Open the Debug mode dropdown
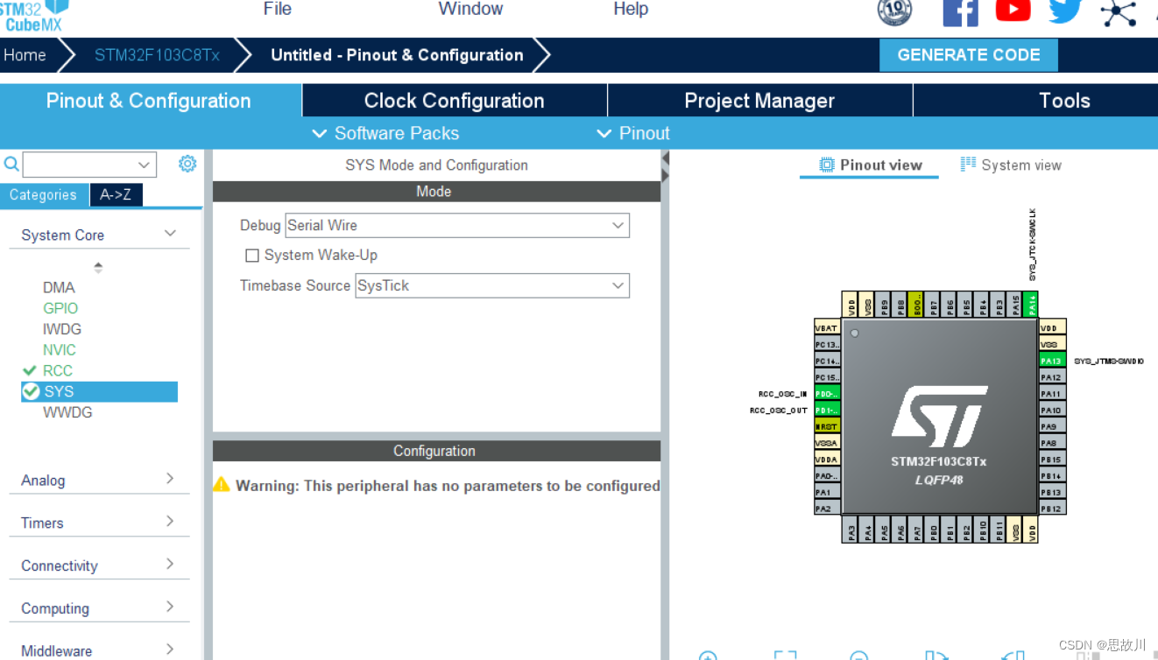Screen dimensions: 1158x660 click(x=457, y=225)
